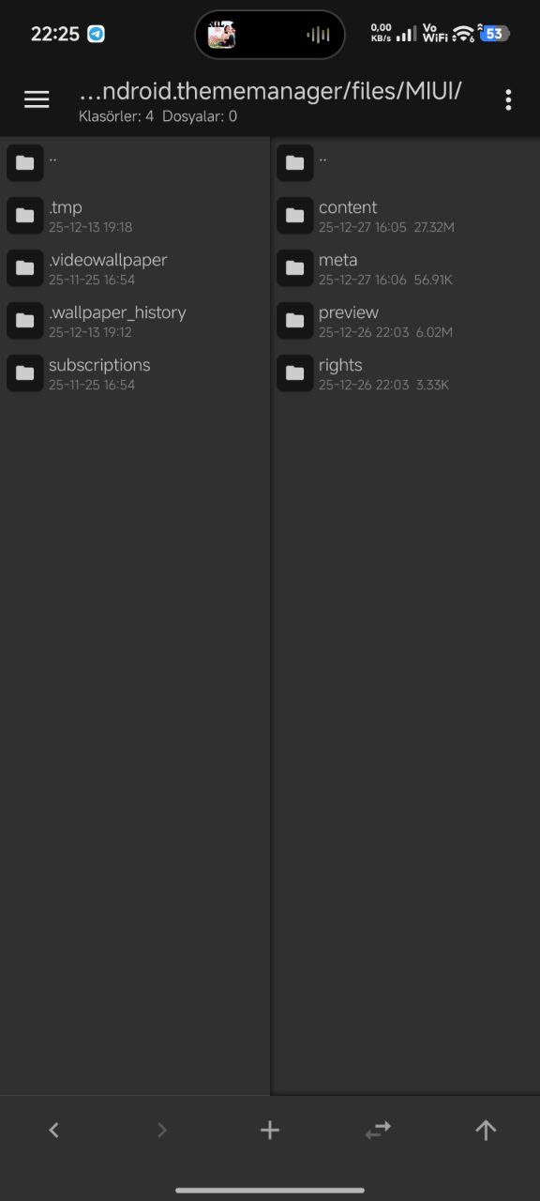Screen dimensions: 540x1201
Task: Open the .wallpaper_history folder
Action: coord(135,320)
